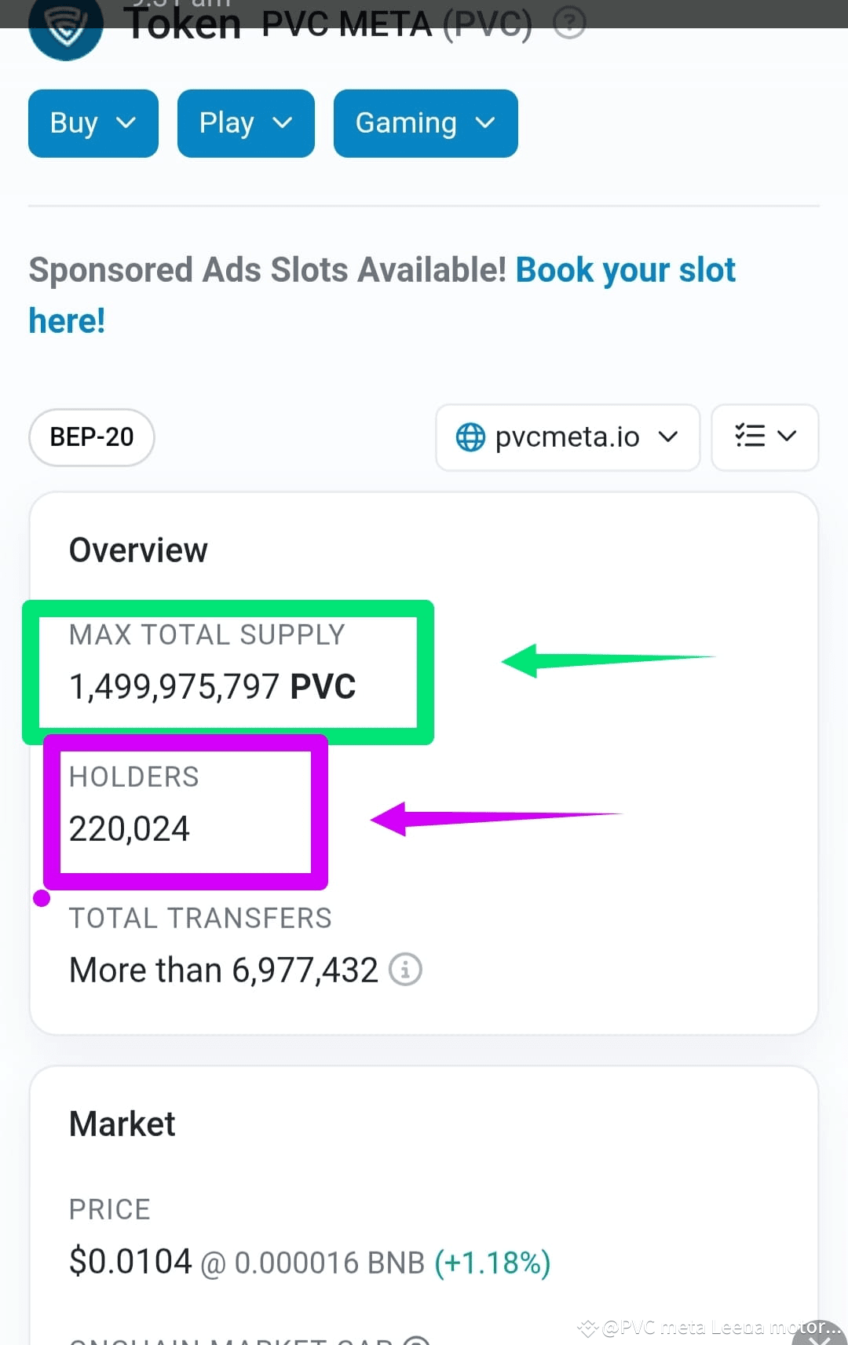Click the info icon next to total transfers count
The width and height of the screenshot is (848, 1345).
tap(405, 969)
